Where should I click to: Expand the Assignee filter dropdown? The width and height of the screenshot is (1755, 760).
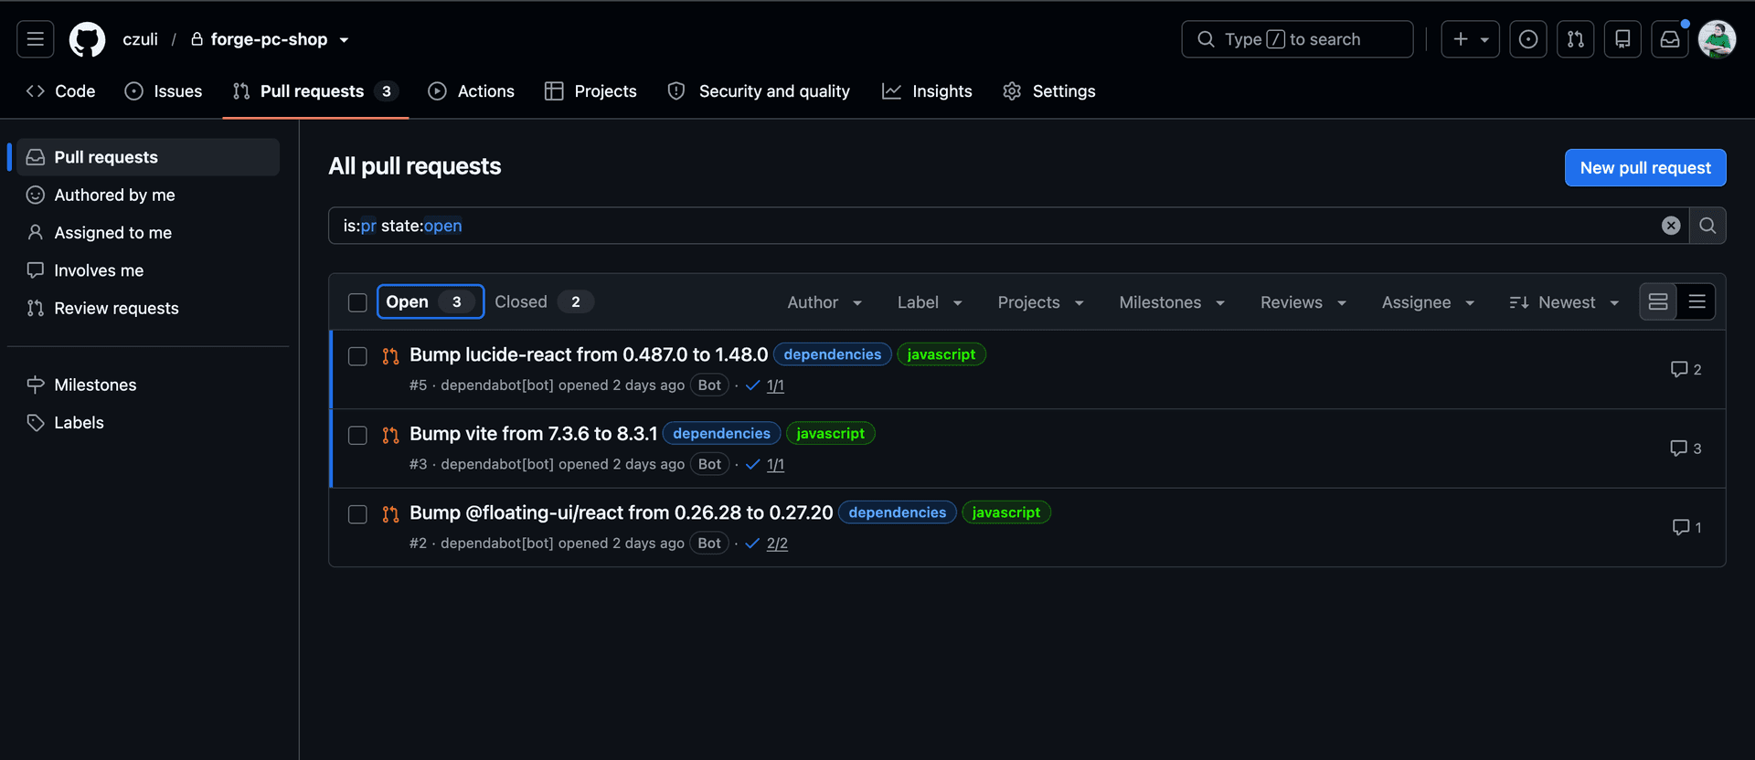click(x=1428, y=302)
